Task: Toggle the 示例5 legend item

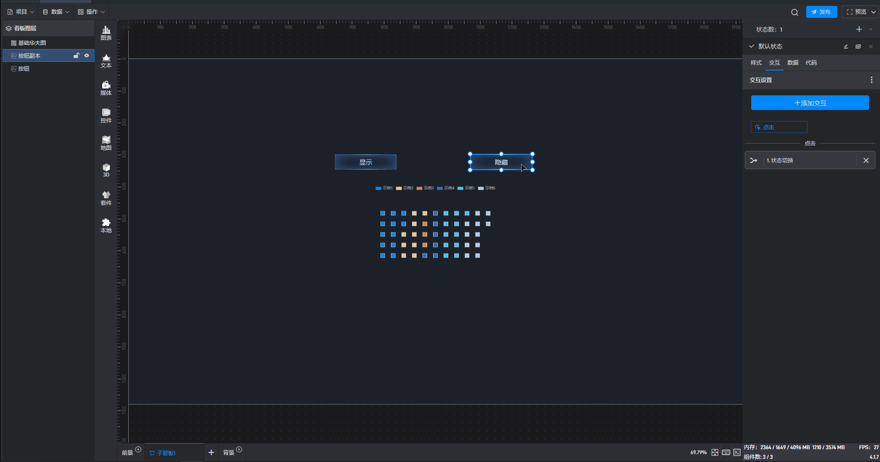Action: coord(466,188)
